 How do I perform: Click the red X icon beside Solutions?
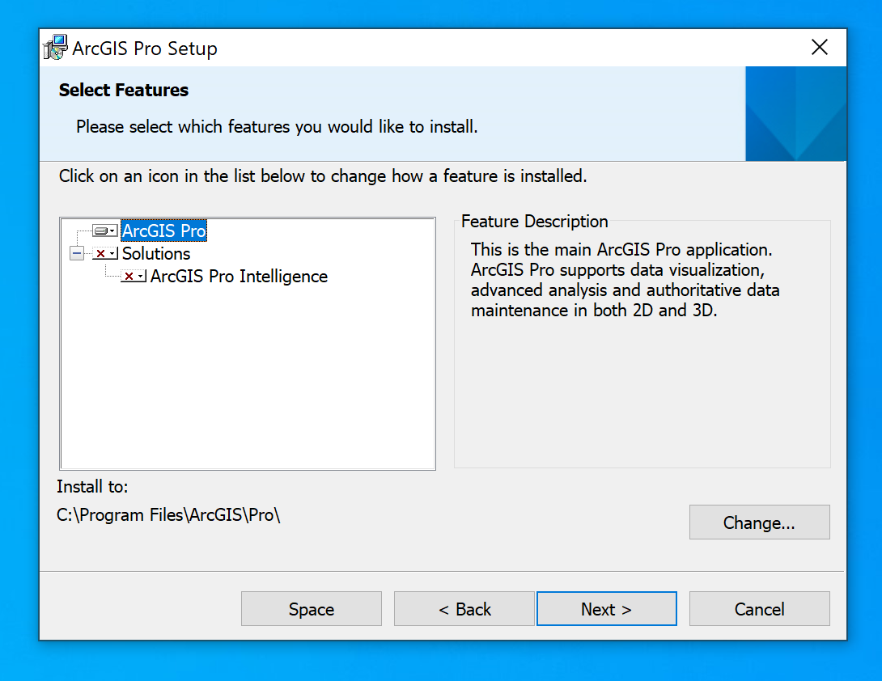pyautogui.click(x=104, y=254)
